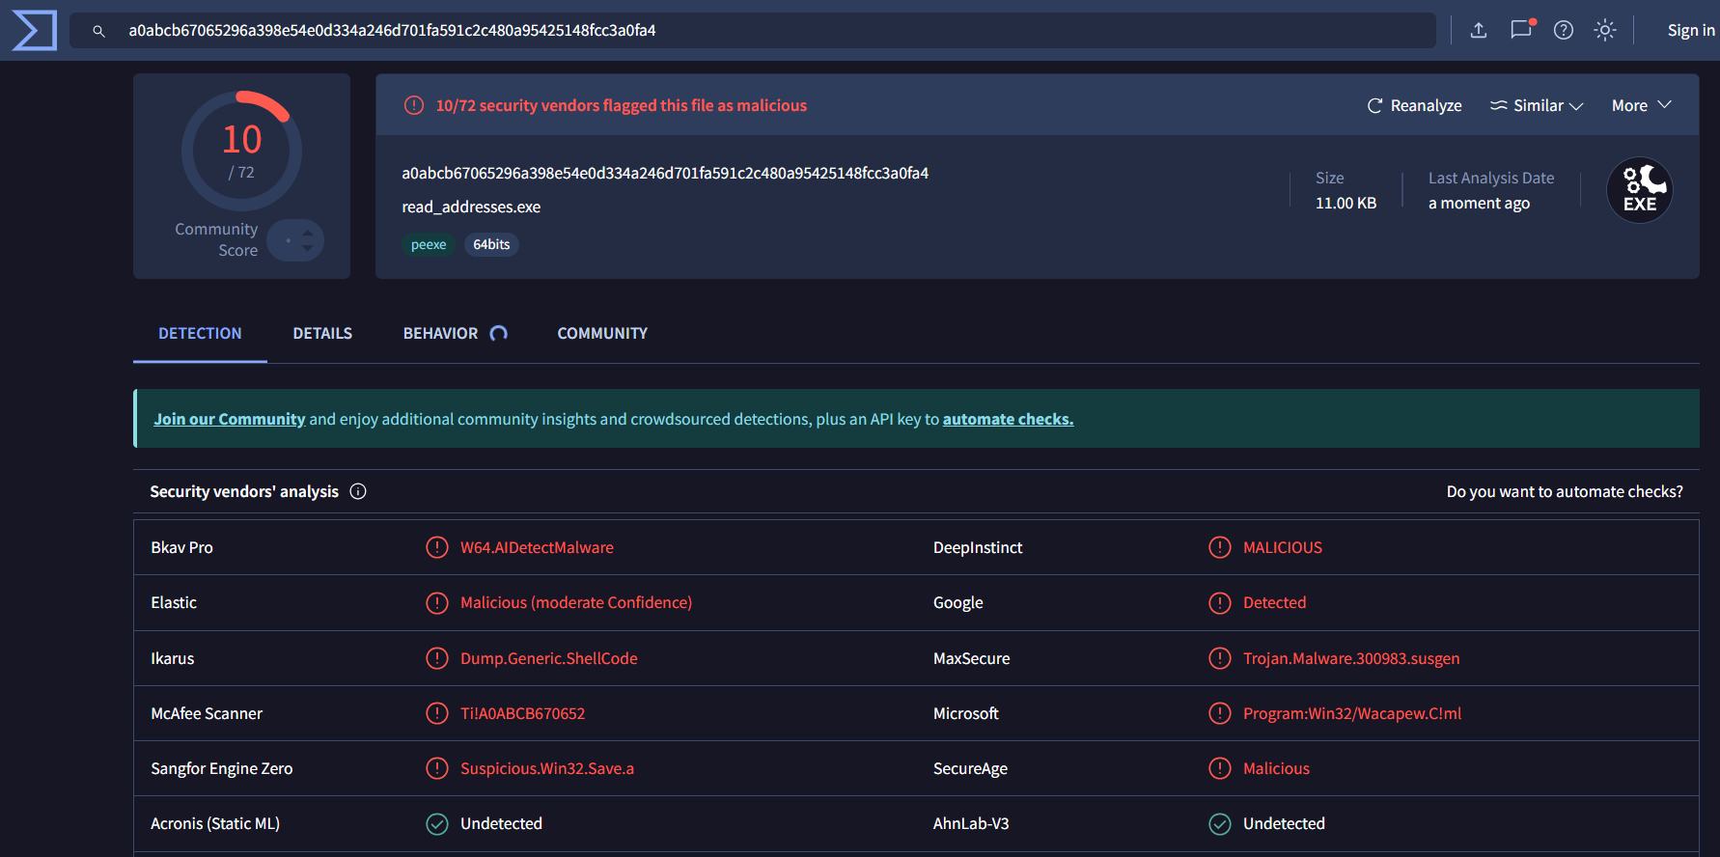Click the search magnifier icon
This screenshot has width=1720, height=857.
[x=98, y=31]
